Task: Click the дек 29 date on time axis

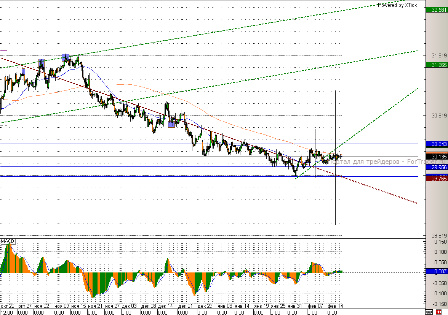Action: click(x=205, y=306)
